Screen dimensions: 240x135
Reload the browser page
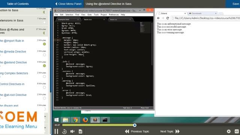pos(168,18)
